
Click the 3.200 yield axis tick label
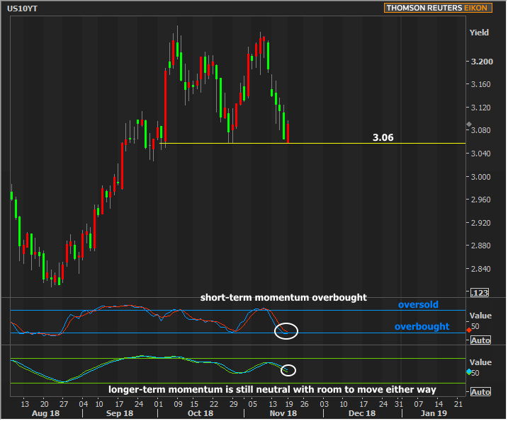481,62
